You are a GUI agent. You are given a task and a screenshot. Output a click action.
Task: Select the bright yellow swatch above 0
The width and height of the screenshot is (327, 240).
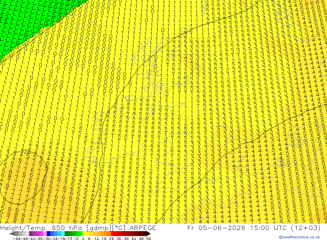coord(84,233)
